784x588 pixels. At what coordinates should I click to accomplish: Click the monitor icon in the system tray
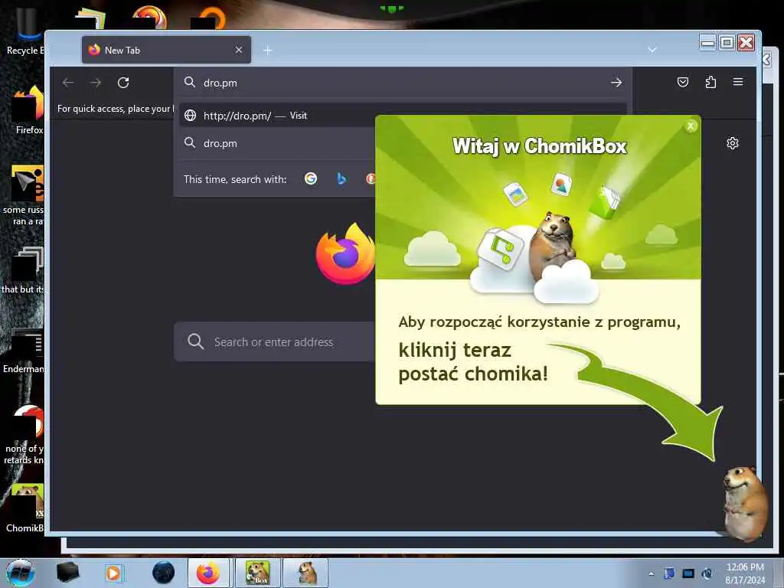coord(688,573)
